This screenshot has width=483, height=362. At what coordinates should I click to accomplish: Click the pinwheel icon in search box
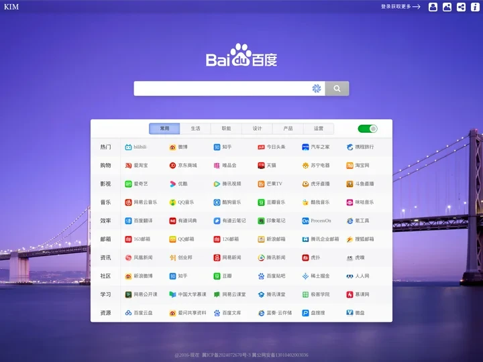[x=317, y=88]
